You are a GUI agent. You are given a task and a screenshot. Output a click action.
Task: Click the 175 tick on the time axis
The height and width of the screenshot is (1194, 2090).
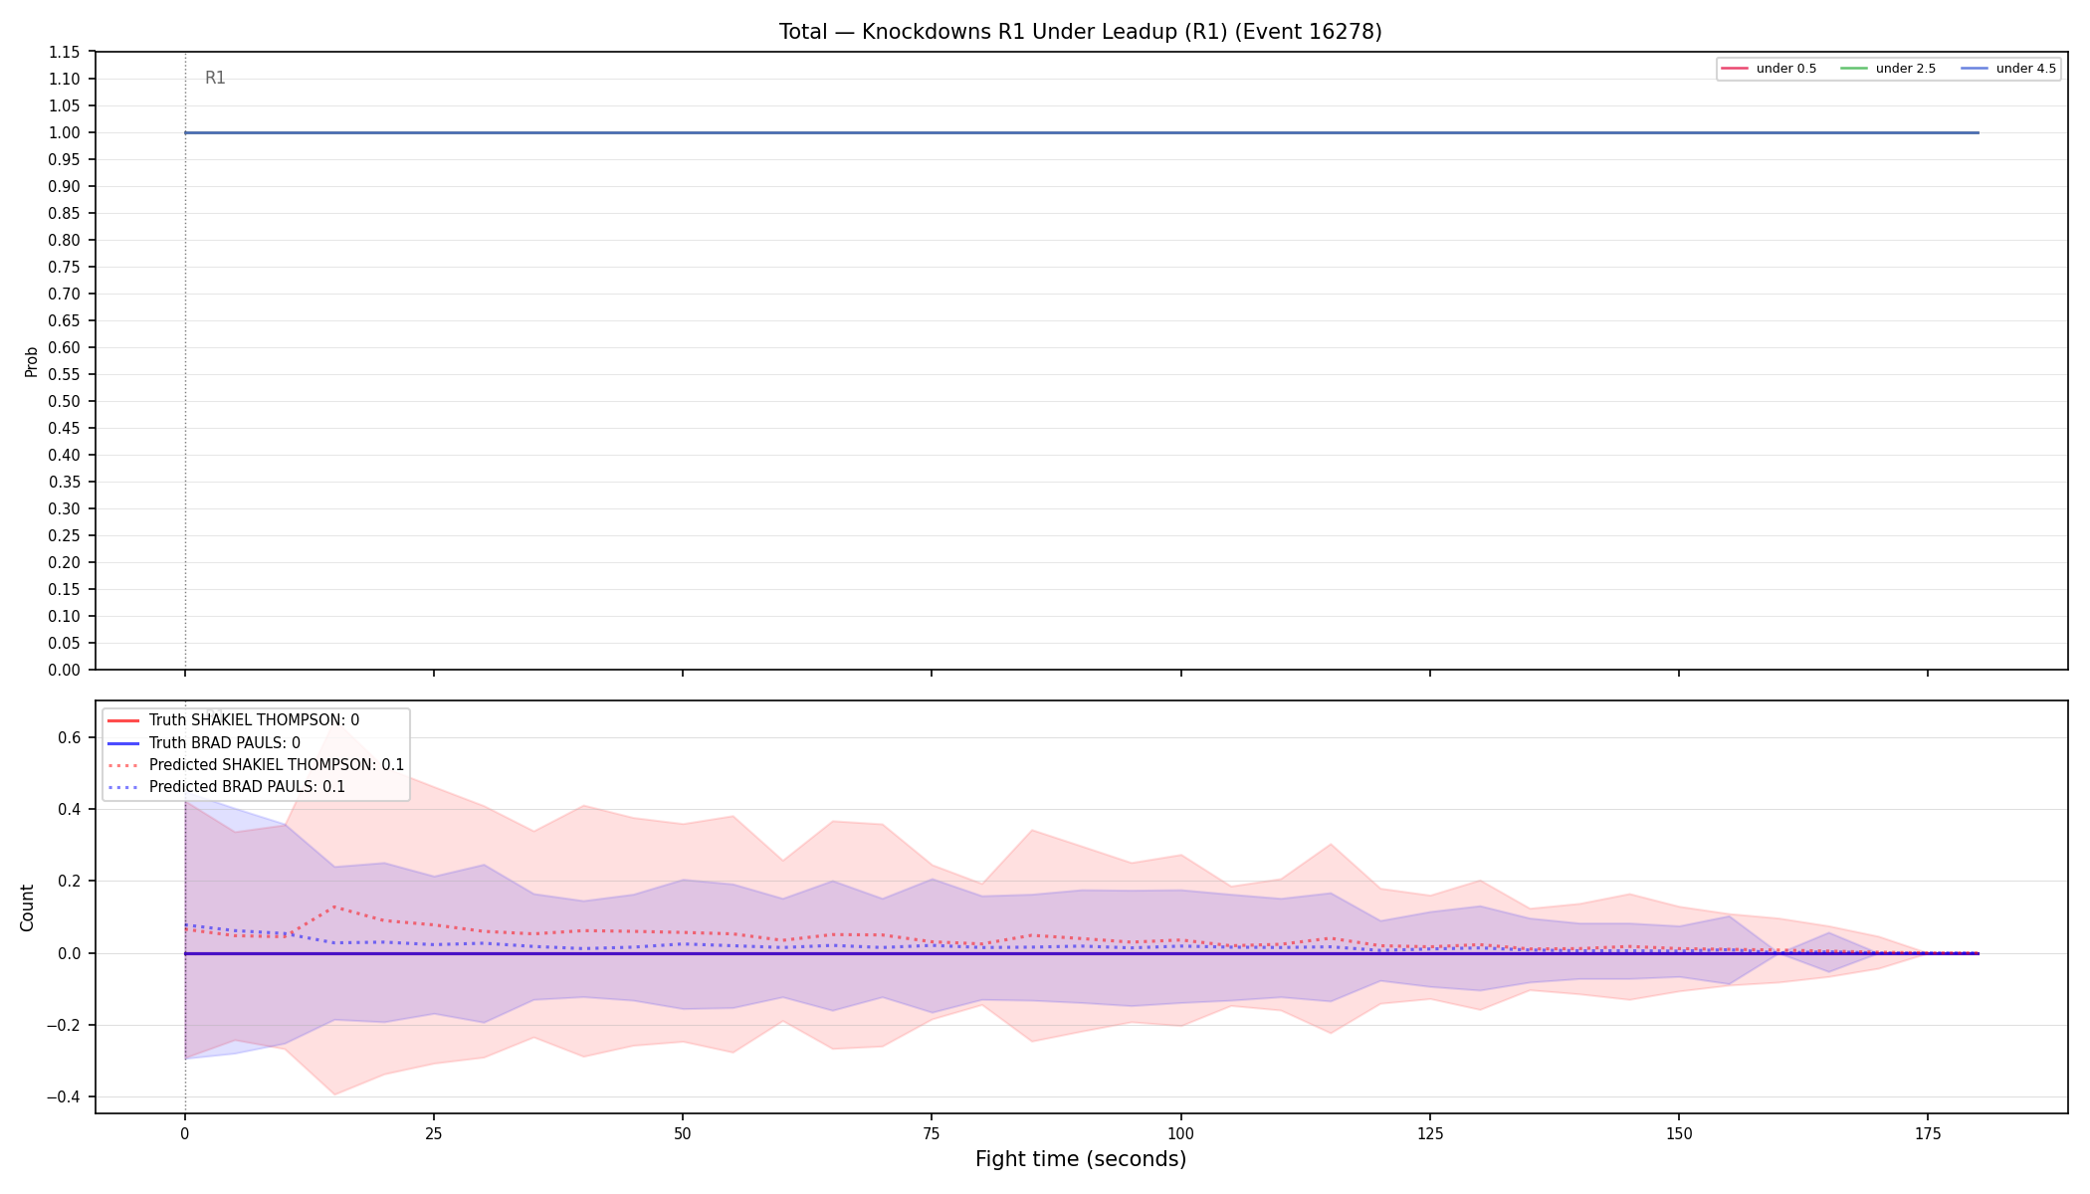pos(1928,1133)
